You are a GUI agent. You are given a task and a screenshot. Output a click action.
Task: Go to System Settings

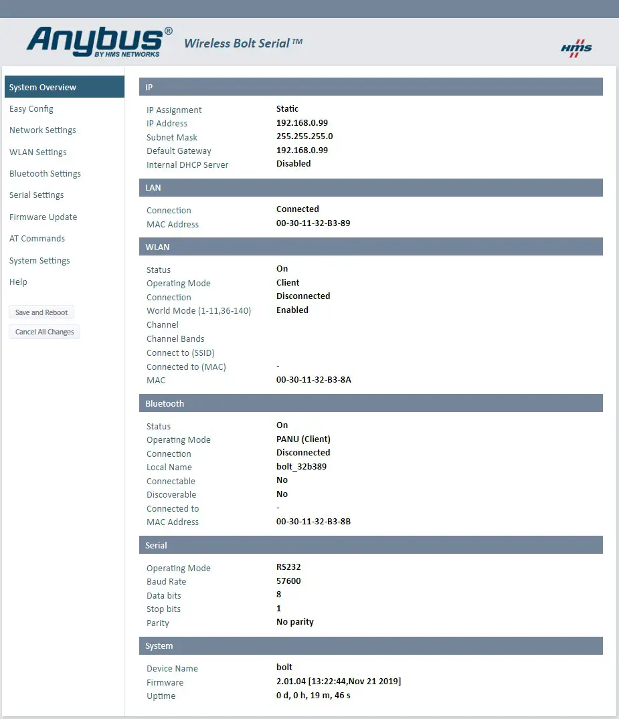39,260
